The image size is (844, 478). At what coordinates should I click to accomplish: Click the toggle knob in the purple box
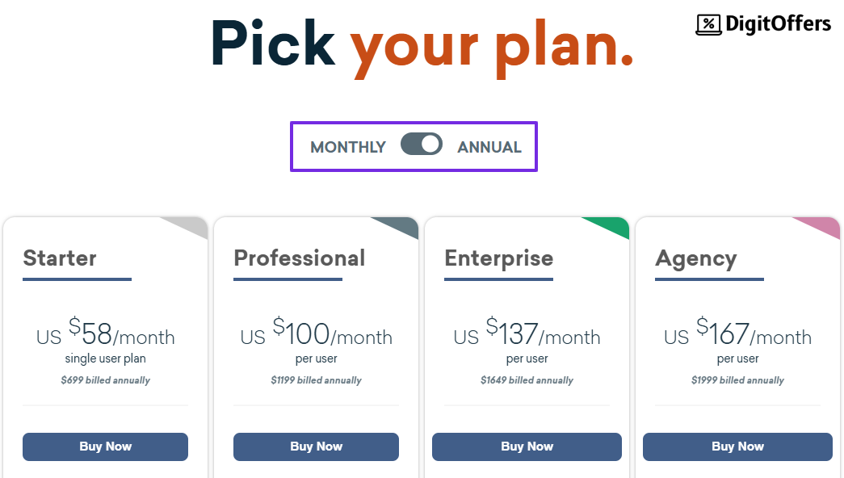coord(430,145)
